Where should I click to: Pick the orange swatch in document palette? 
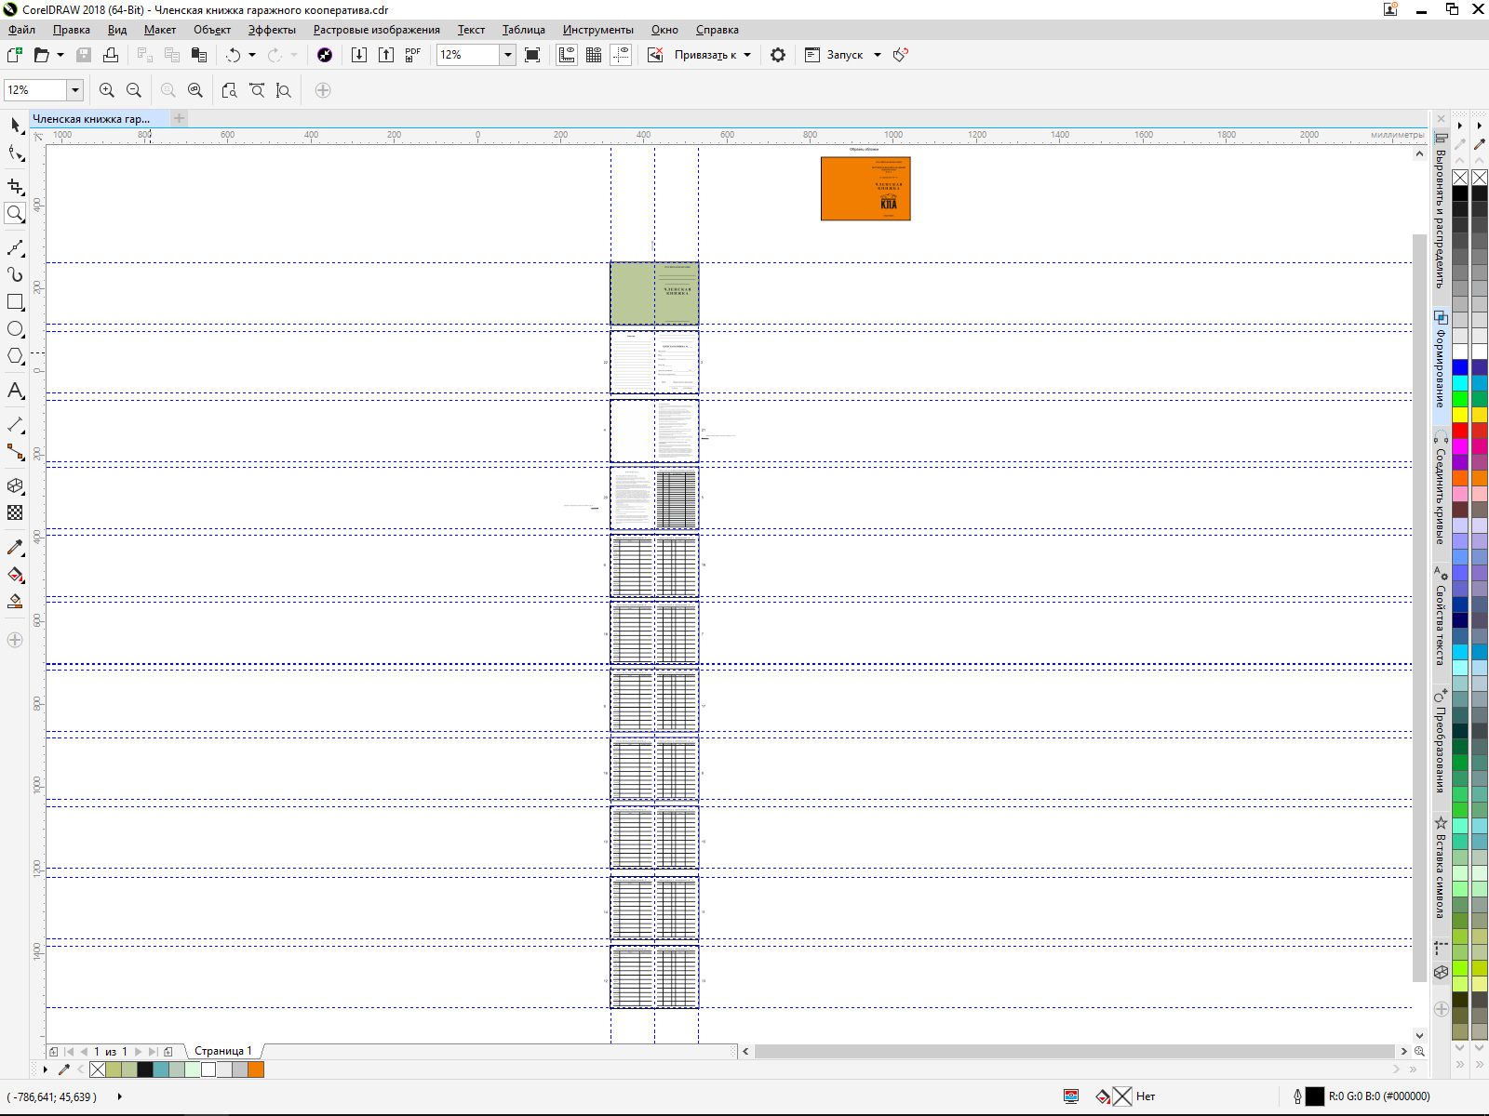(x=256, y=1069)
